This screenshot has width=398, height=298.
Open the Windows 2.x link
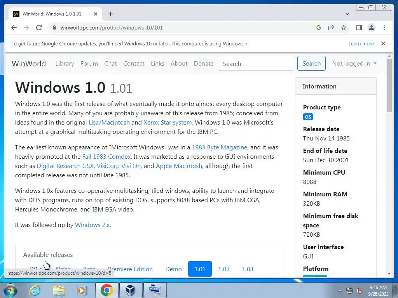point(93,225)
